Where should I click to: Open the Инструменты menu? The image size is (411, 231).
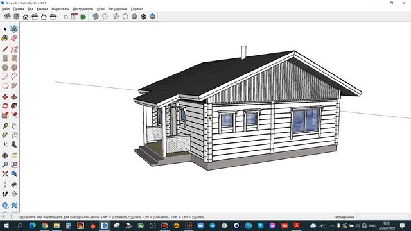pyautogui.click(x=83, y=9)
